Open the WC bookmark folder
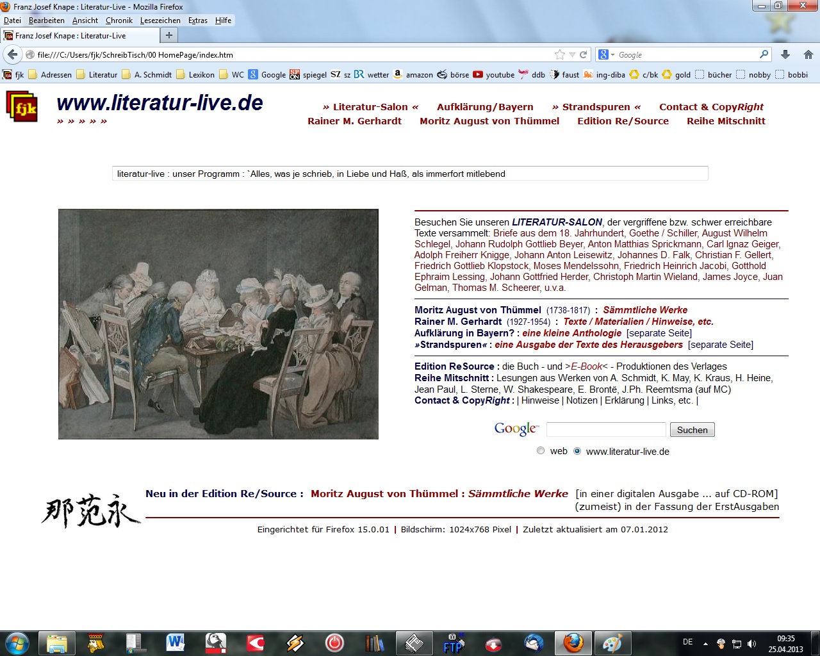The width and height of the screenshot is (820, 656). [232, 74]
